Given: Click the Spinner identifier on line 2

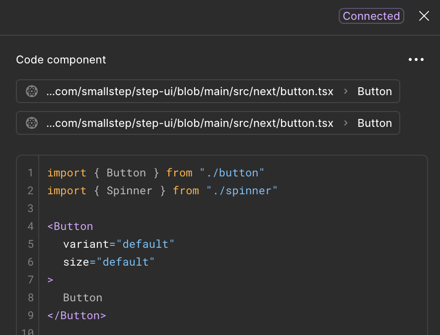Looking at the screenshot, I should coord(129,191).
